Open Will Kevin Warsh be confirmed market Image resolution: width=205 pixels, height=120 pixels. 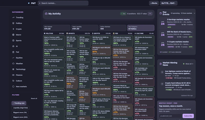pos(122,89)
